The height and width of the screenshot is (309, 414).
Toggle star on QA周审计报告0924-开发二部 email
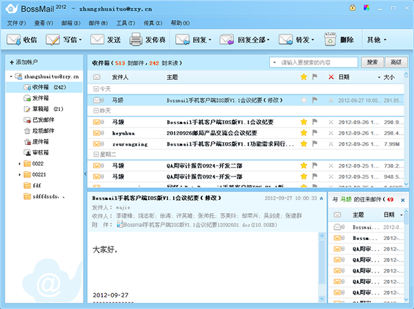coord(304,166)
